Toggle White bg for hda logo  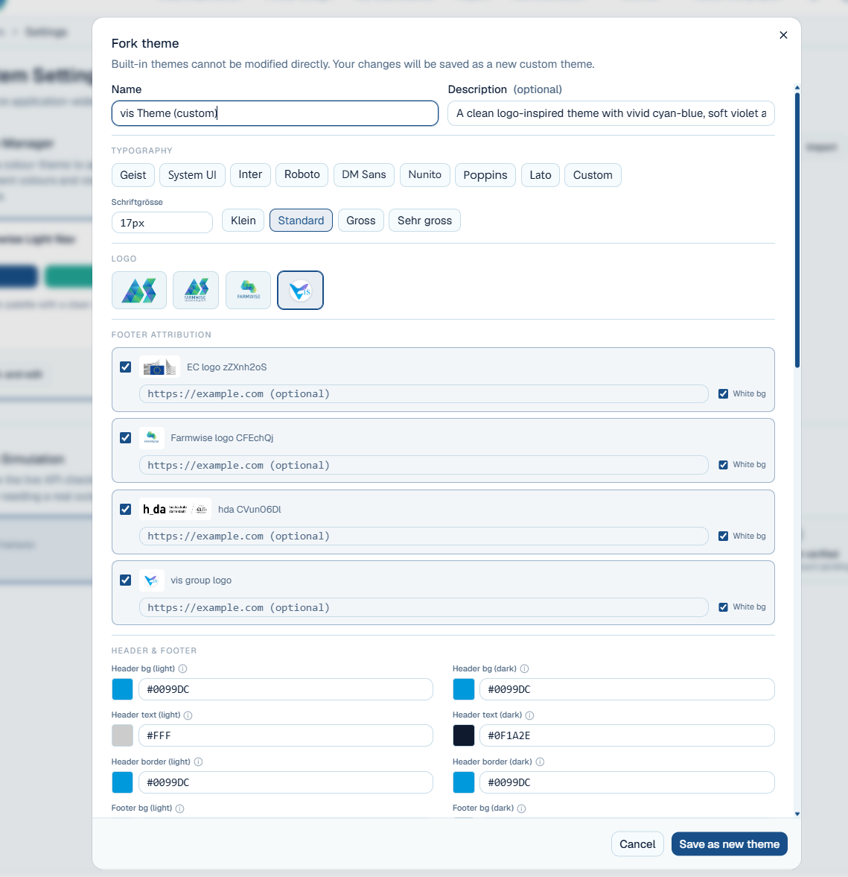coord(724,536)
